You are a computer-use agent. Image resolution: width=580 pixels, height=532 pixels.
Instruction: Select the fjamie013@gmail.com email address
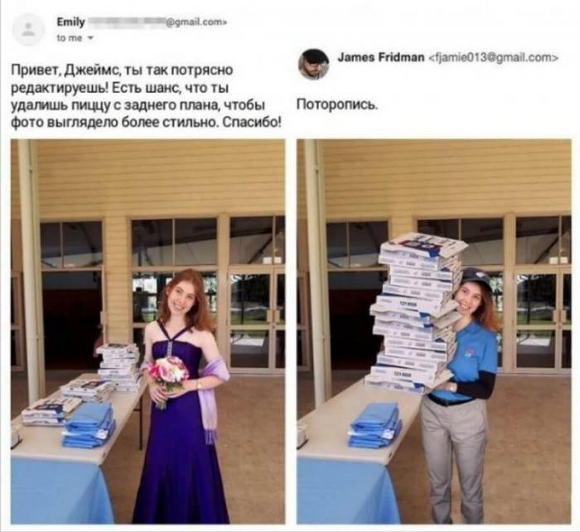(494, 58)
